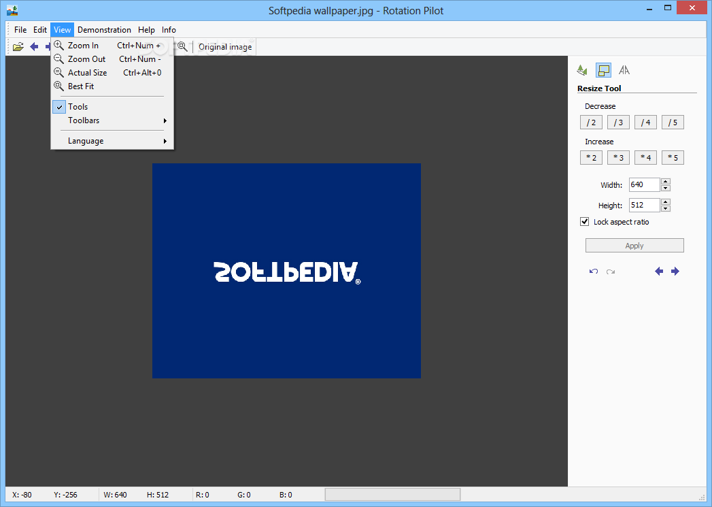The image size is (712, 507).
Task: Click the Resize Tool panel heading
Action: (599, 88)
